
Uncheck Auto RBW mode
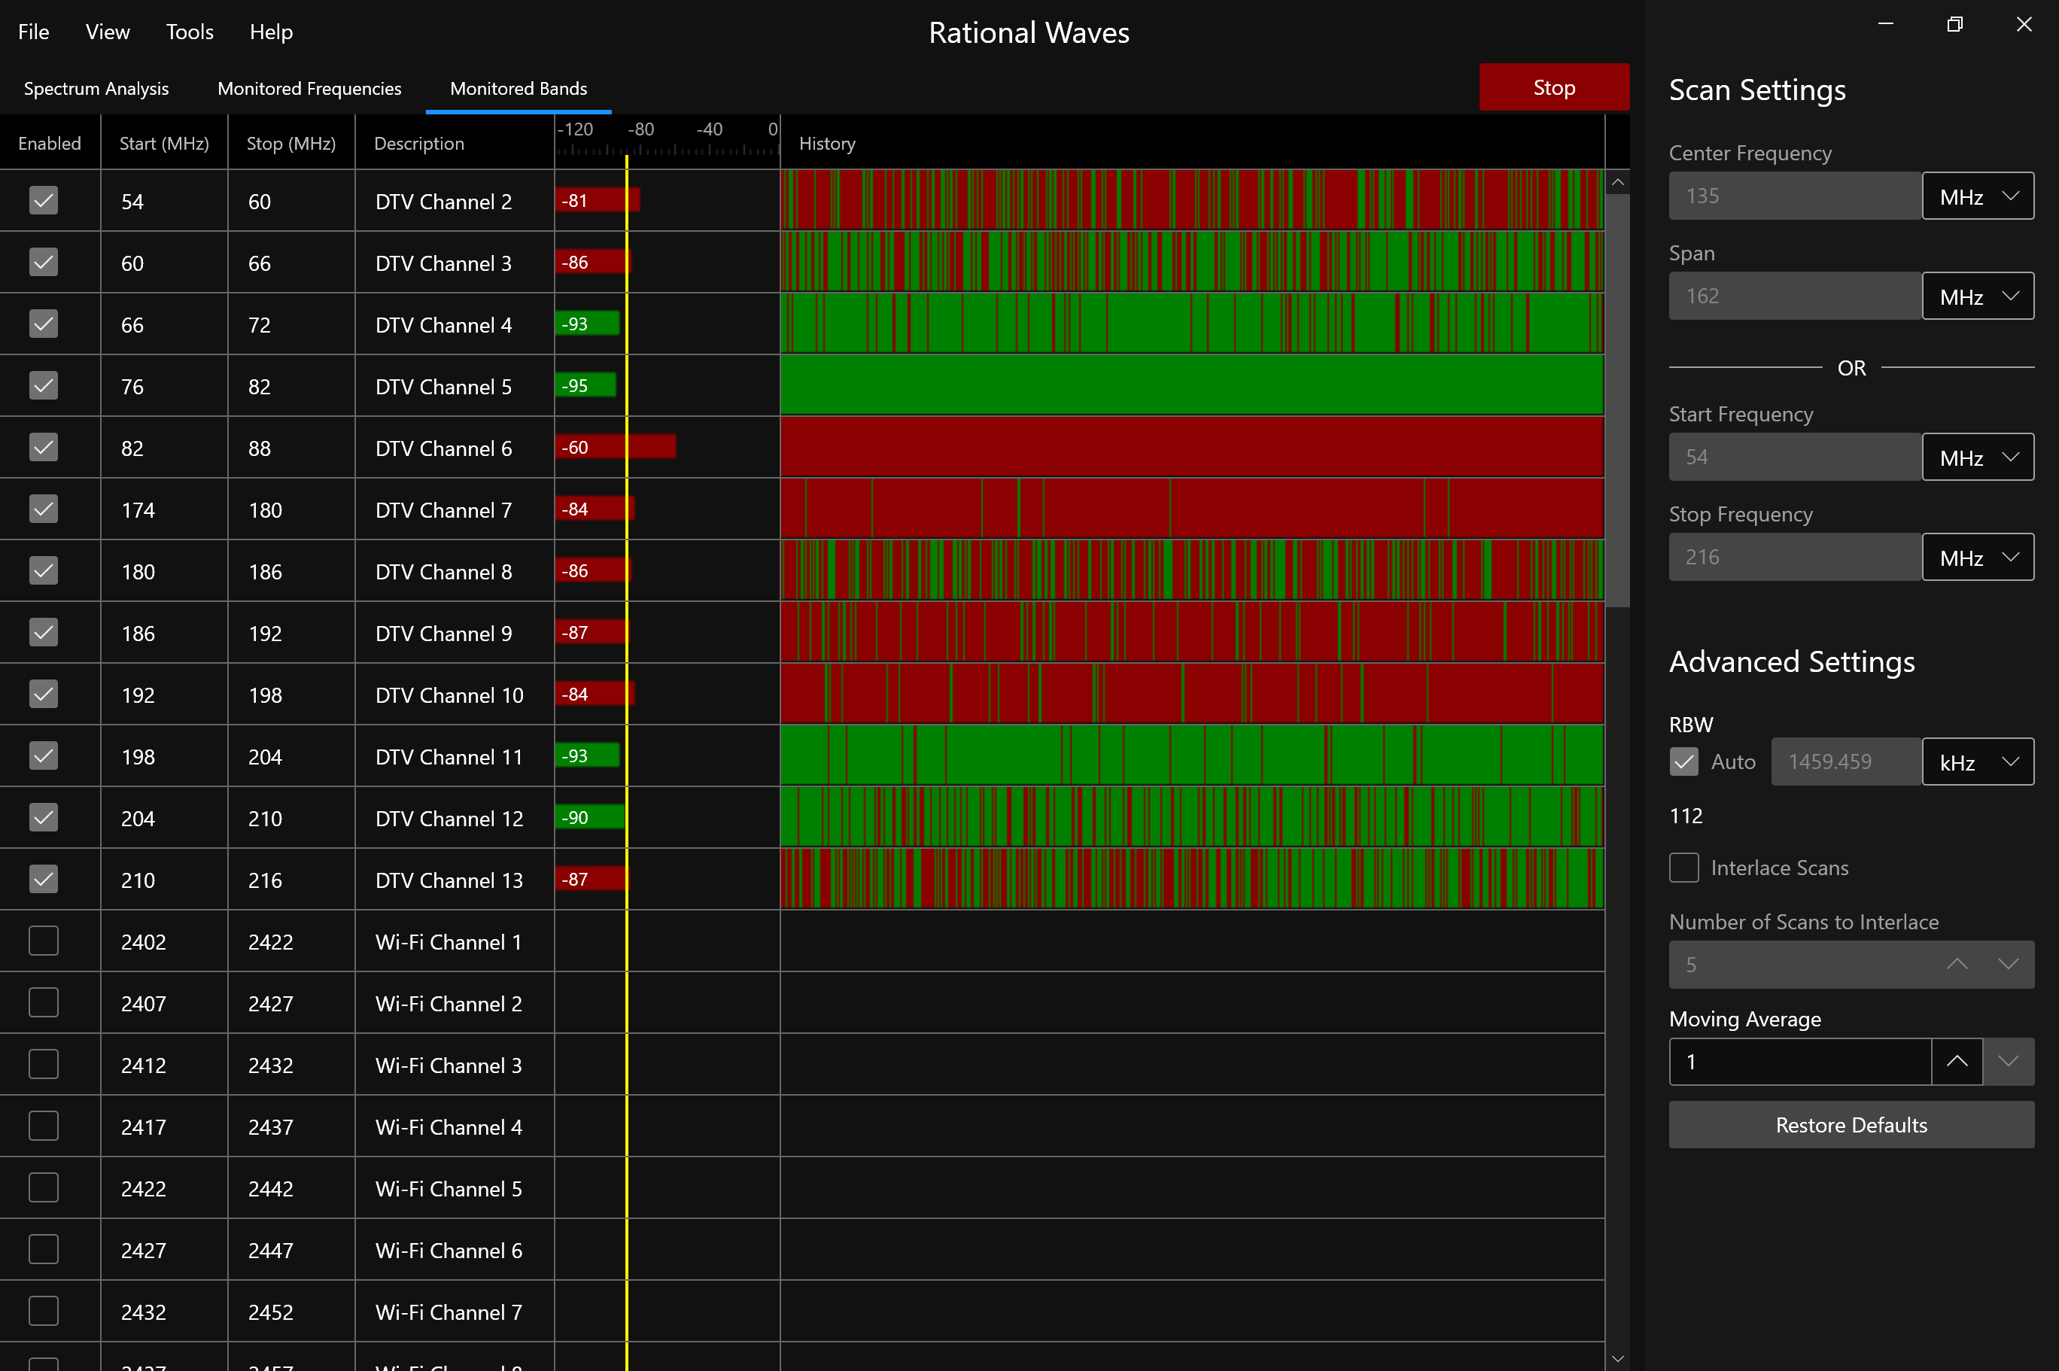tap(1684, 761)
